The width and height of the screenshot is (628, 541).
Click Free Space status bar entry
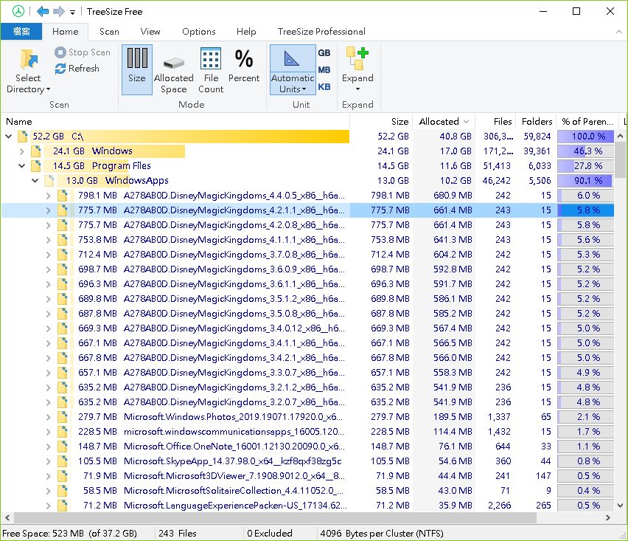(x=70, y=534)
